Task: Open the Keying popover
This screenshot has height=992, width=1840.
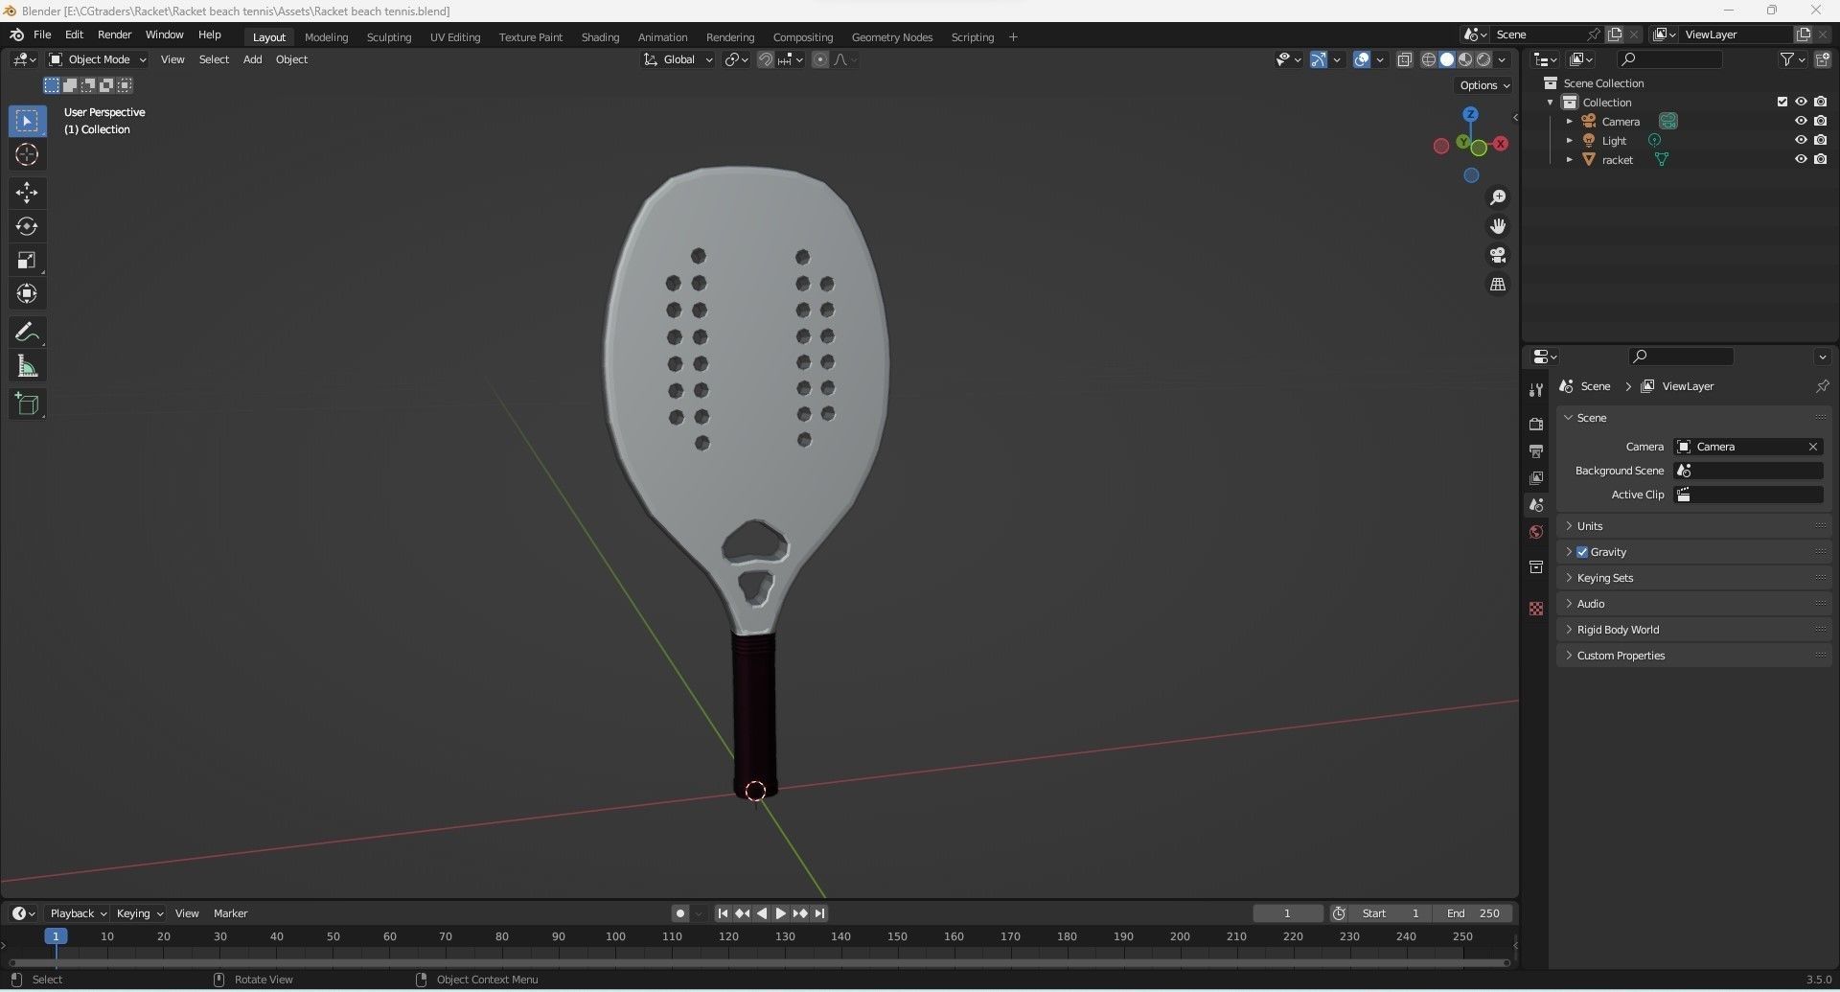Action: point(139,913)
